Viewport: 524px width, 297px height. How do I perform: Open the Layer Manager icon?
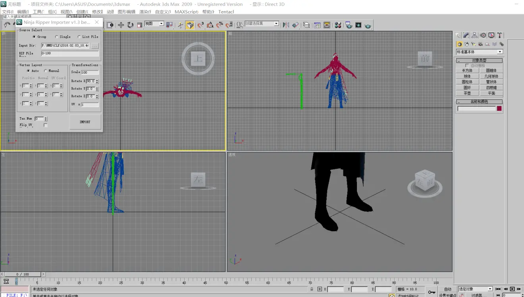306,25
